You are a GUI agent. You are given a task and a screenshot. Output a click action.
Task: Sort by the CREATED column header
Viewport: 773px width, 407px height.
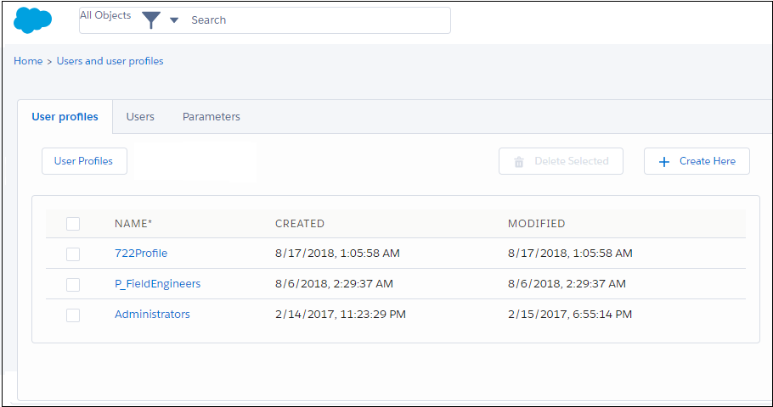click(300, 224)
